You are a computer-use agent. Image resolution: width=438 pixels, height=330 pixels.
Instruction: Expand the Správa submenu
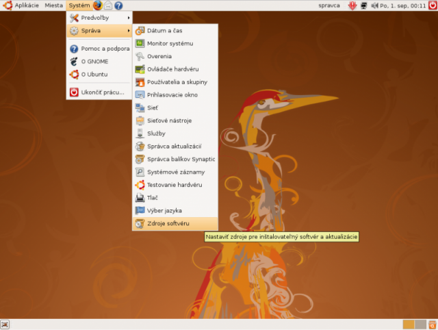pos(99,31)
